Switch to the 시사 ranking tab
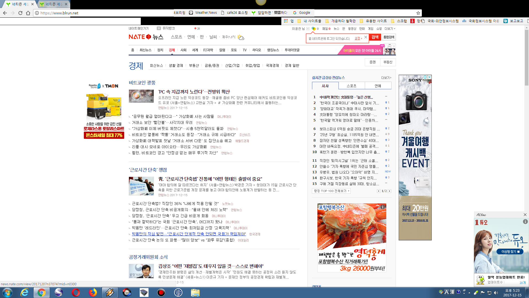This screenshot has height=298, width=529. pyautogui.click(x=325, y=86)
